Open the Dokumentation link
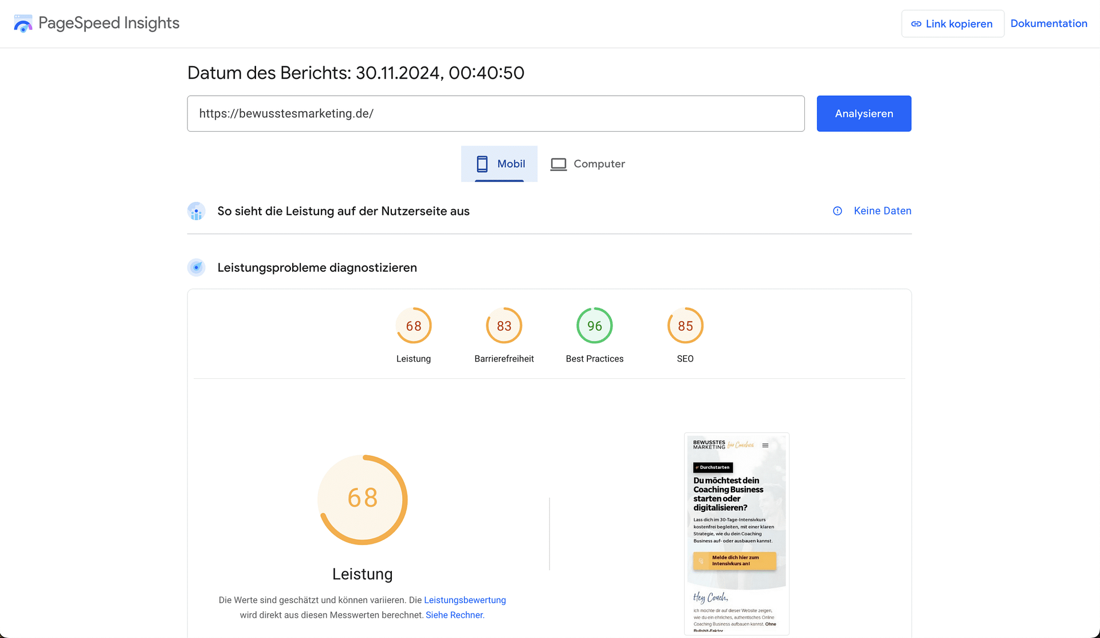Image resolution: width=1100 pixels, height=638 pixels. [1048, 24]
